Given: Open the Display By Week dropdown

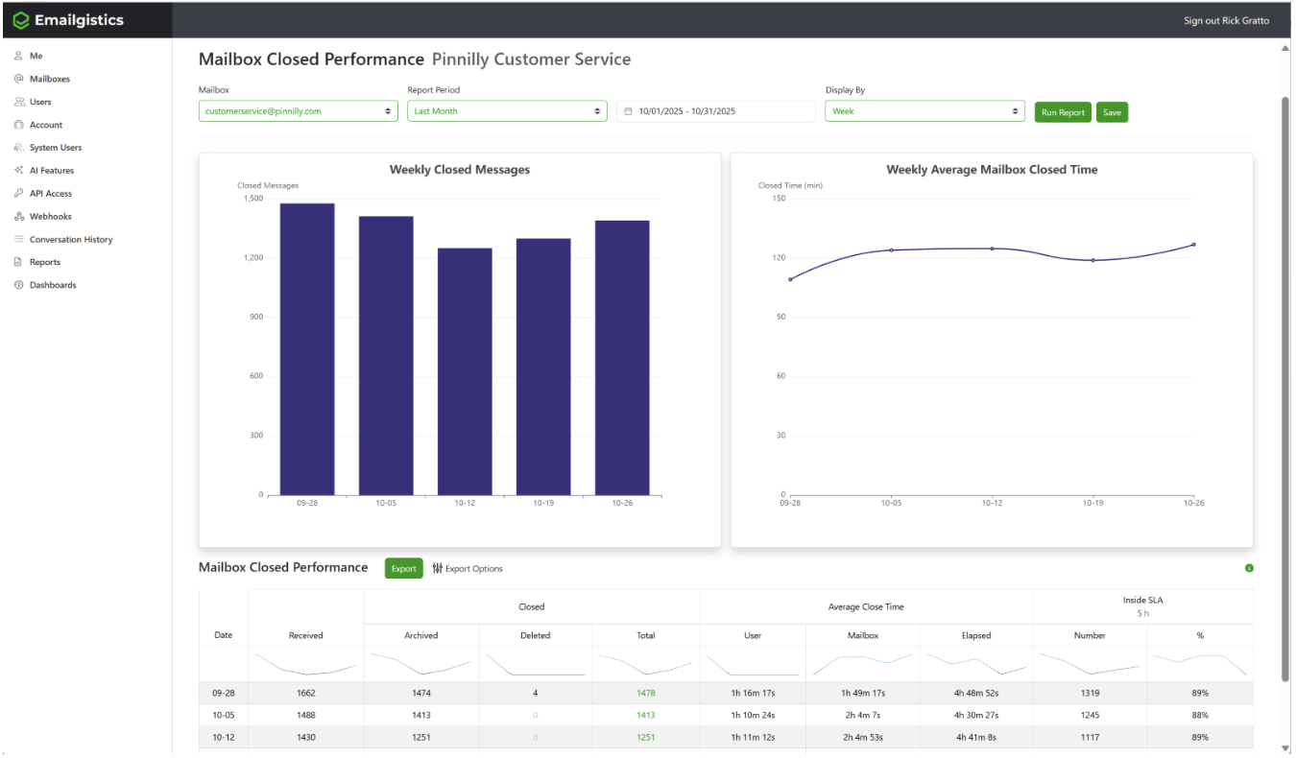Looking at the screenshot, I should (x=924, y=111).
